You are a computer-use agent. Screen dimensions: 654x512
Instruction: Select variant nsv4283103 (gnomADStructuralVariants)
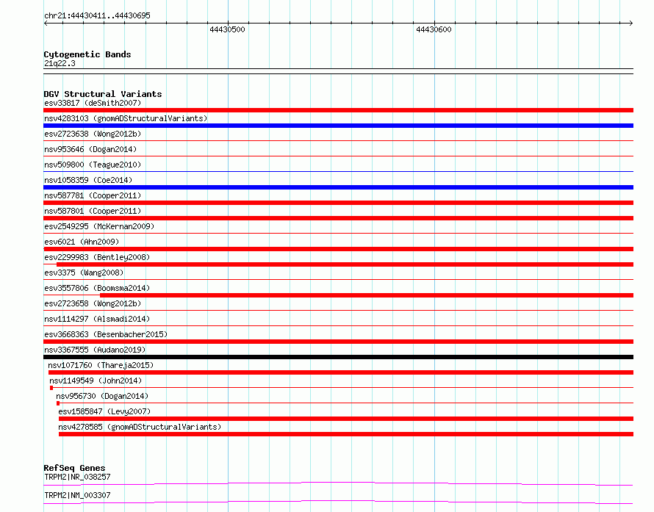(x=126, y=118)
